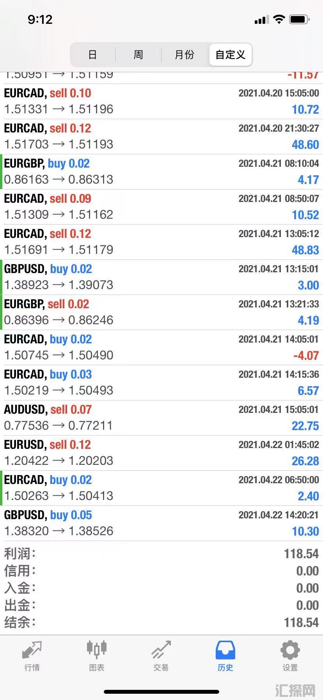Tap the cellular signal bars icon

click(262, 20)
